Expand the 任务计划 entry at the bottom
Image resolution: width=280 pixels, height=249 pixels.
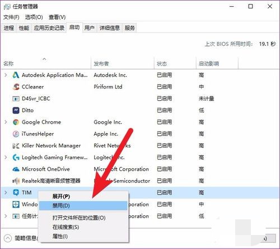pos(6,216)
